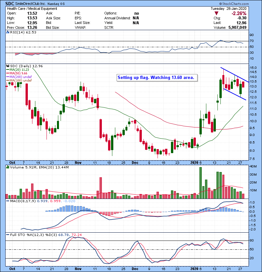Image resolution: width=262 pixels, height=272 pixels.
Task: Click the 15.0 price scale label
Action: [253, 68]
